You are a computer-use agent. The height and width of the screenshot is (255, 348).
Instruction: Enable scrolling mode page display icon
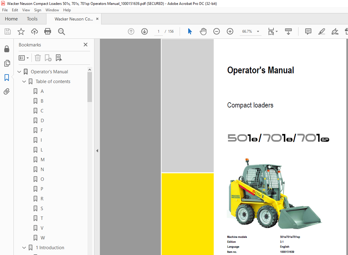point(288,31)
